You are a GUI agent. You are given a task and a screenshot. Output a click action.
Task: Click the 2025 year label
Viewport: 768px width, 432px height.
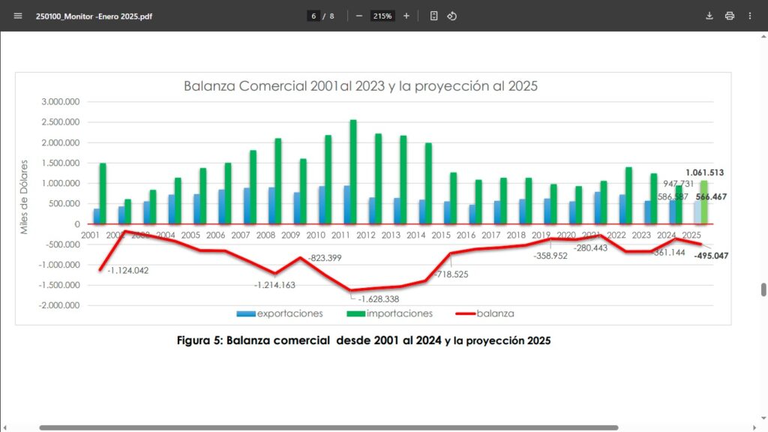691,235
